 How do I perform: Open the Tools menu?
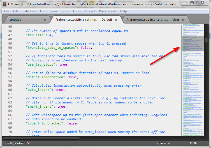click(x=76, y=11)
